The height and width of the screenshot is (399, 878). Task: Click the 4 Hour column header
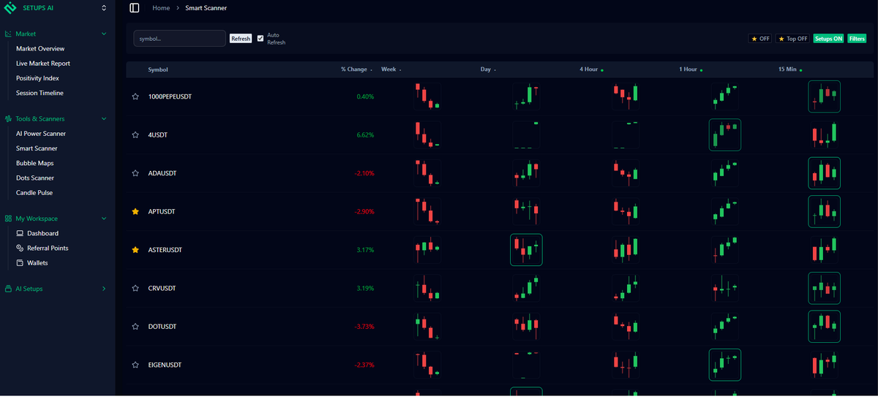pos(590,69)
